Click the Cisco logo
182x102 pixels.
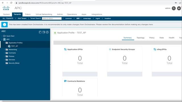[6, 8]
